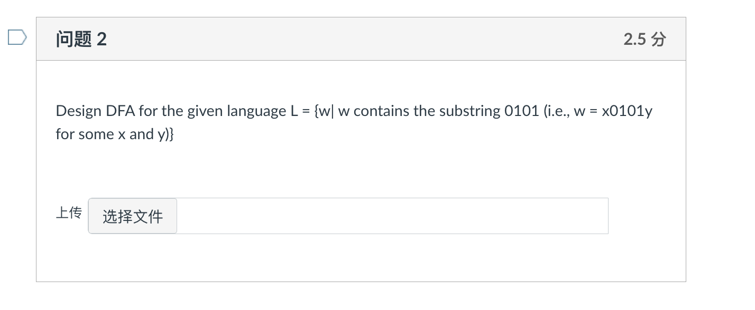The image size is (755, 310).
Task: Click the pentagon-shaped flag outline icon
Action: point(16,36)
